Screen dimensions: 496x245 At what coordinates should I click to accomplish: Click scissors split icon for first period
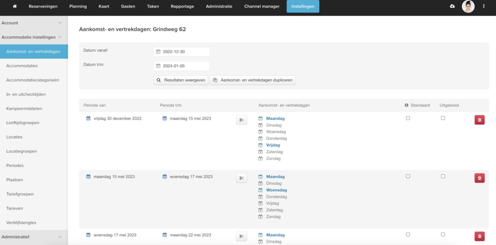point(241,120)
